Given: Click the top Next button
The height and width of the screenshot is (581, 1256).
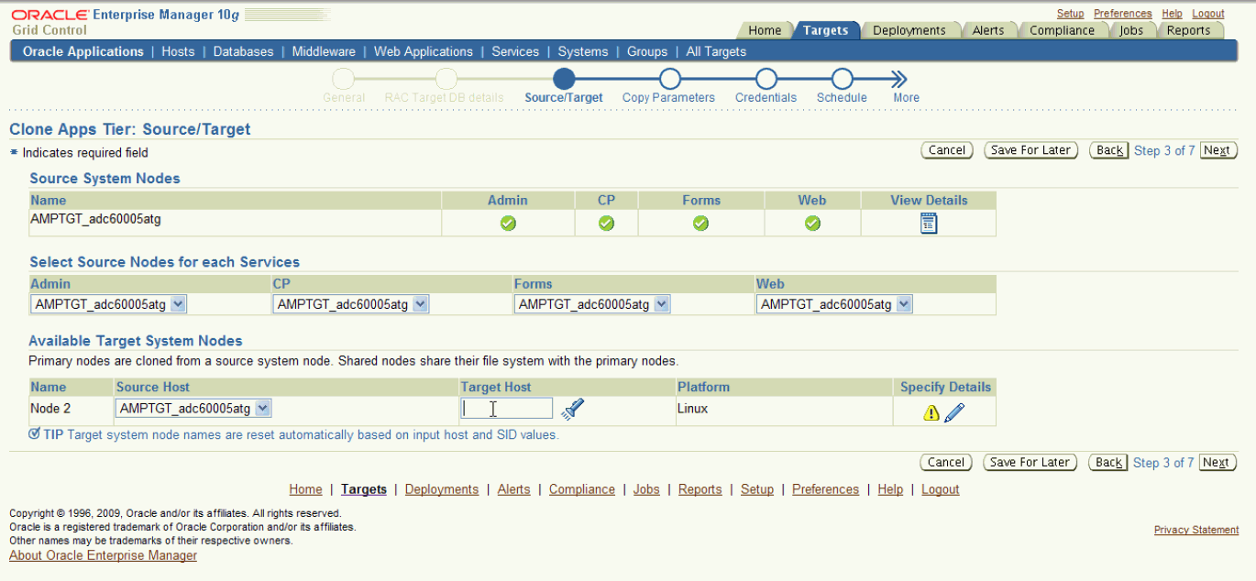Looking at the screenshot, I should (x=1217, y=150).
